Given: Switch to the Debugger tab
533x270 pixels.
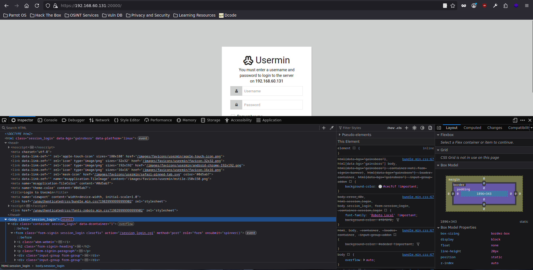Looking at the screenshot, I should [x=73, y=120].
